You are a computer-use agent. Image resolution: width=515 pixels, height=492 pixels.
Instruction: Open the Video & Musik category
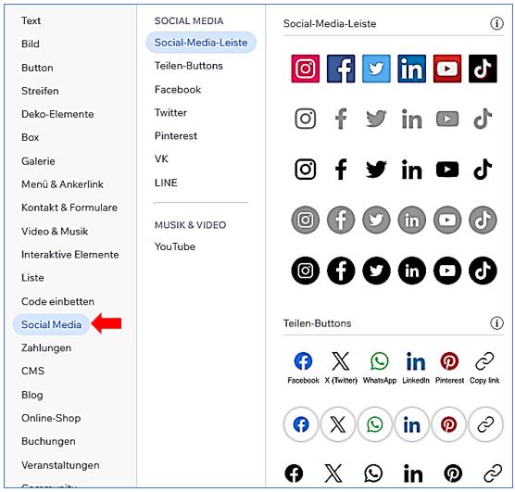pos(55,232)
